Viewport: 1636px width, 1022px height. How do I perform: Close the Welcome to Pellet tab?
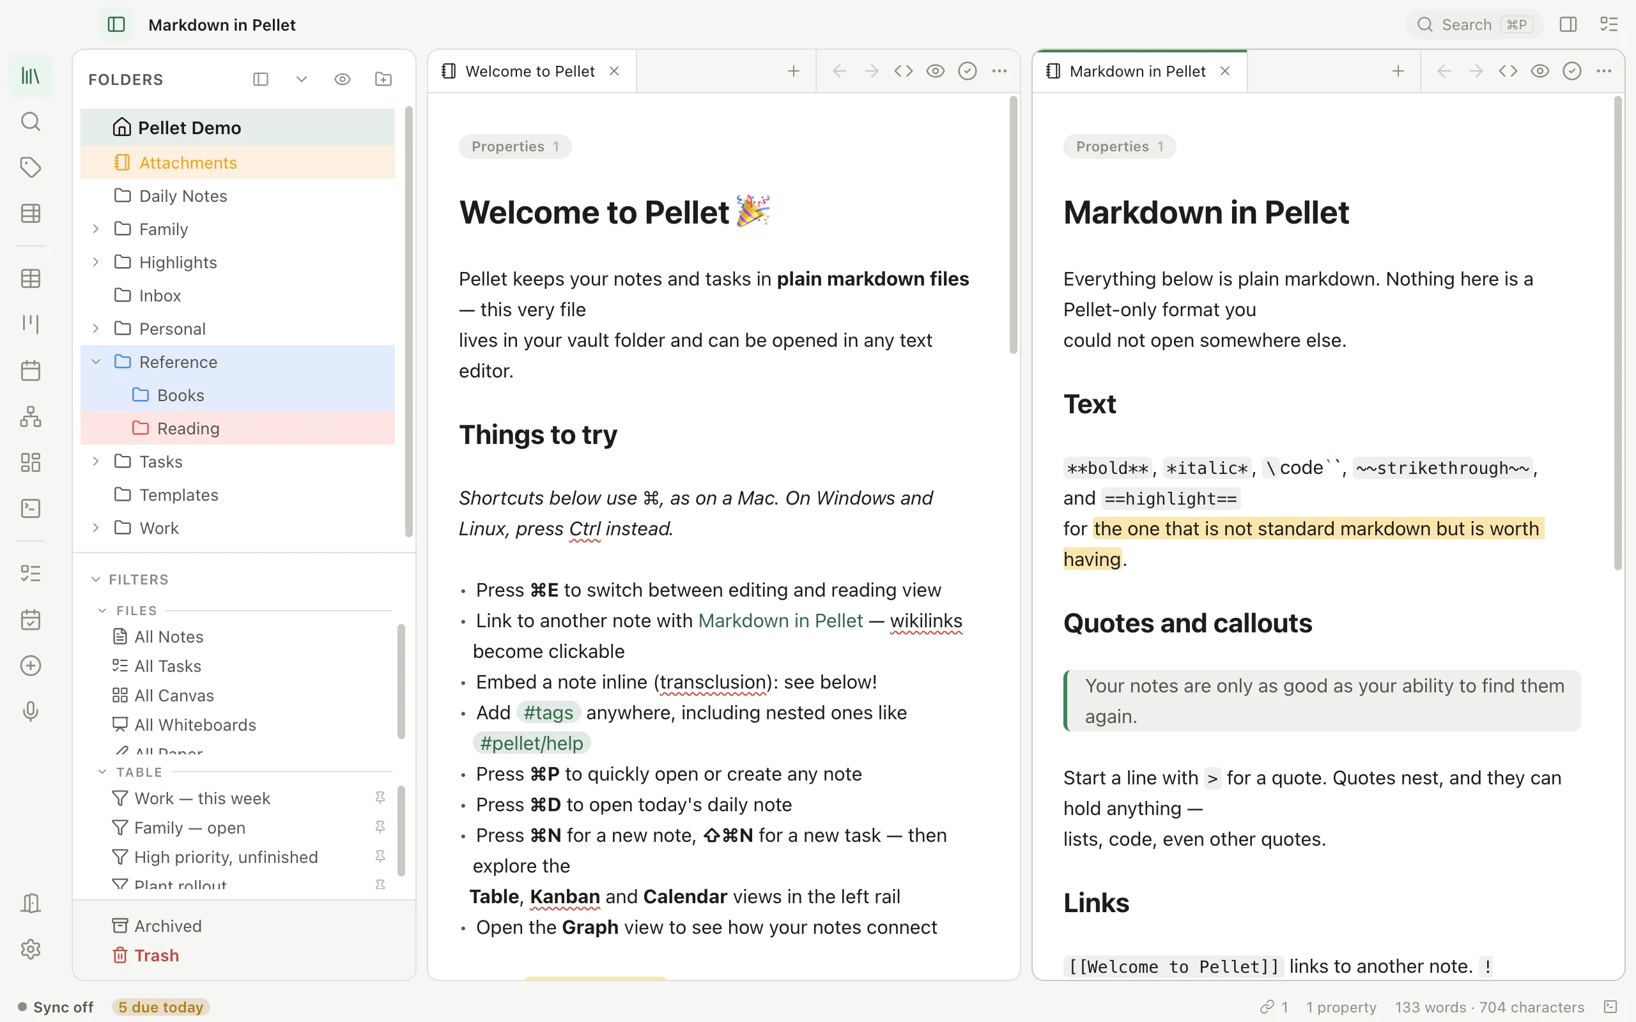(614, 71)
